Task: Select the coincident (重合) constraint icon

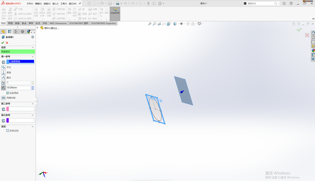Action: 3,78
